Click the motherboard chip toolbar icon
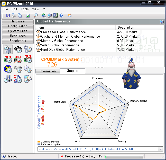The height and width of the screenshot is (160, 166). [x=56, y=15]
